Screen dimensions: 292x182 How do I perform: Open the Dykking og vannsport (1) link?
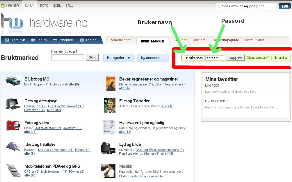pyautogui.click(x=56, y=150)
